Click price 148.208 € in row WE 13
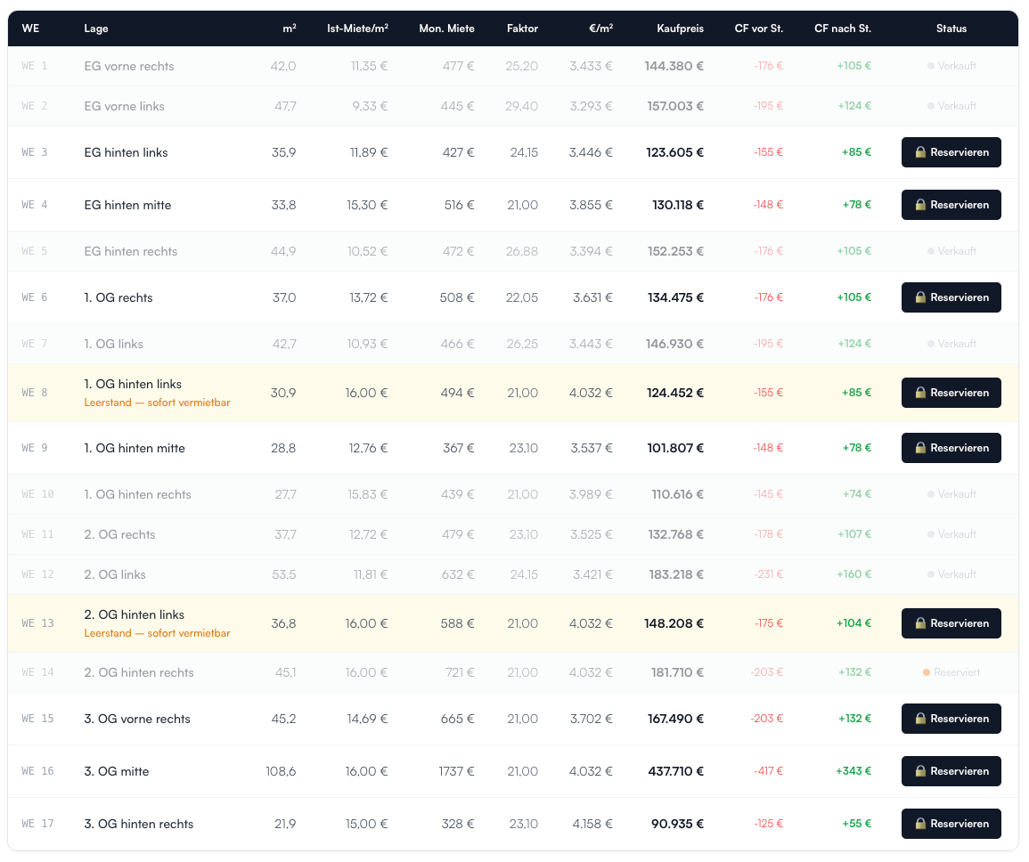 click(674, 623)
